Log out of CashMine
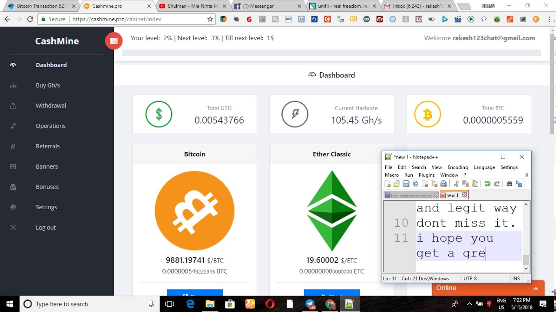This screenshot has height=312, width=556. (46, 227)
